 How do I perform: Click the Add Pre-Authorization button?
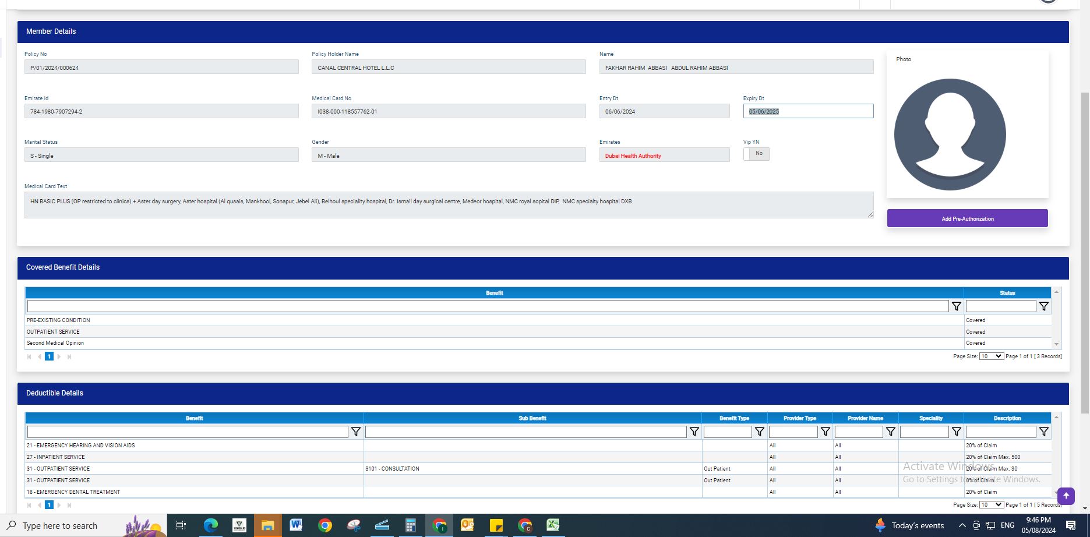[x=967, y=218]
